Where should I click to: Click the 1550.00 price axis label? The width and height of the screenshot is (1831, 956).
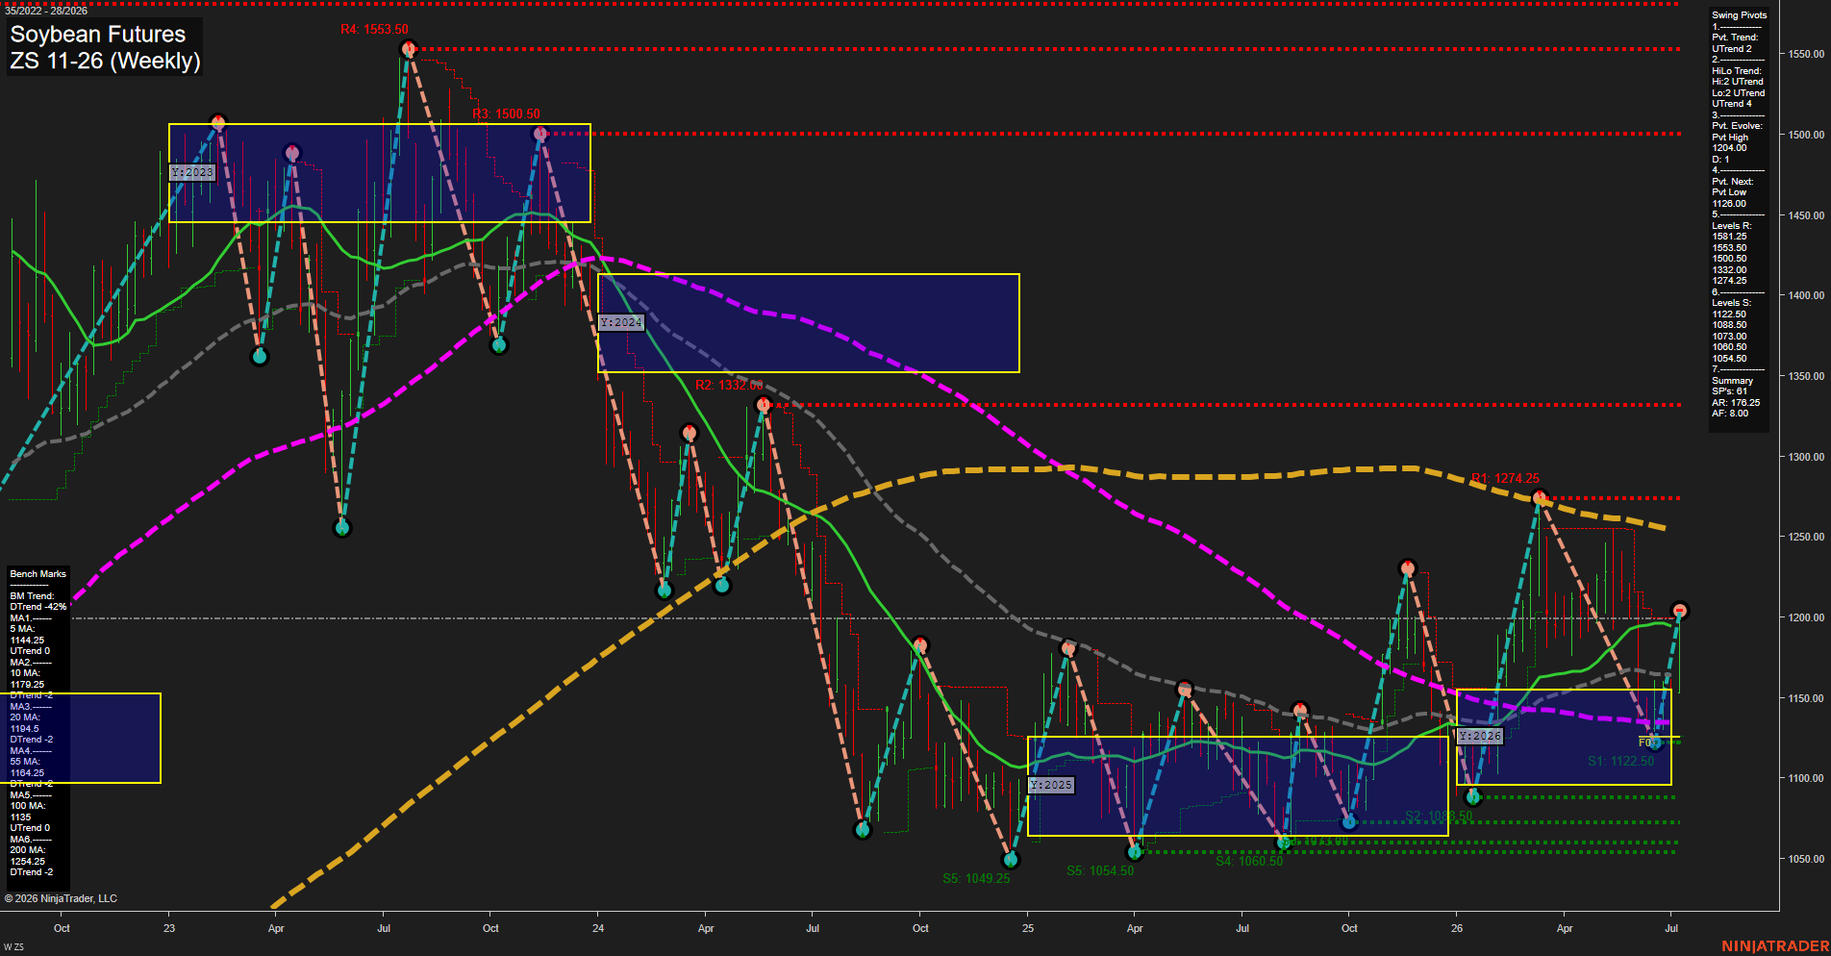tap(1806, 55)
